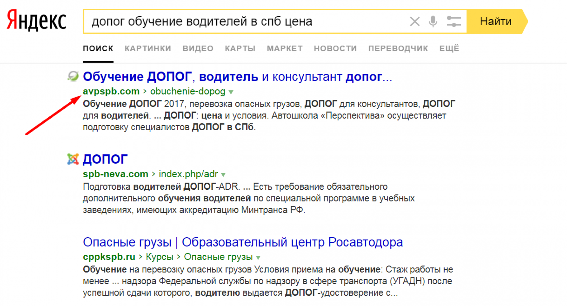Expand the arrow after obuchenie-dopog
The image size is (567, 306).
[x=231, y=92]
